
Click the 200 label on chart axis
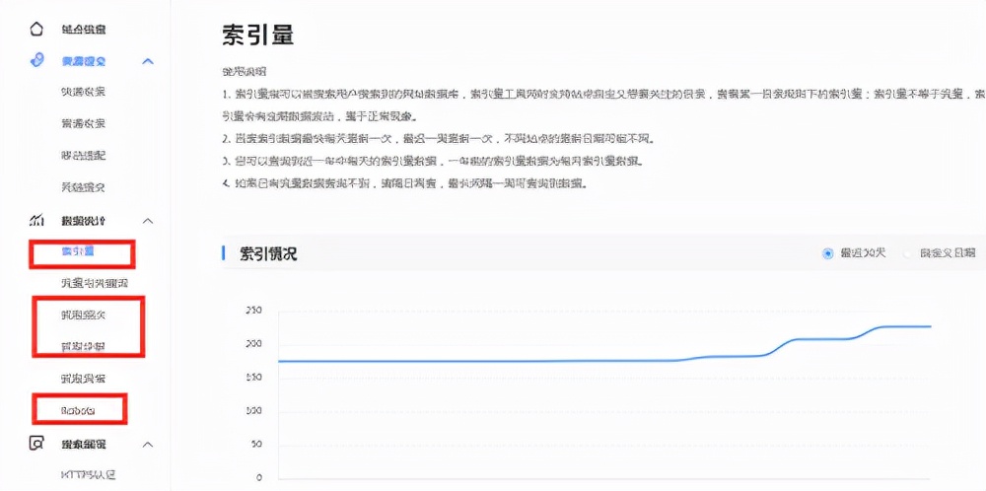click(253, 344)
